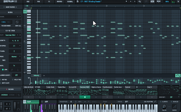Click the CLIP module power icon
The width and height of the screenshot is (181, 112).
pyautogui.click(x=25, y=102)
